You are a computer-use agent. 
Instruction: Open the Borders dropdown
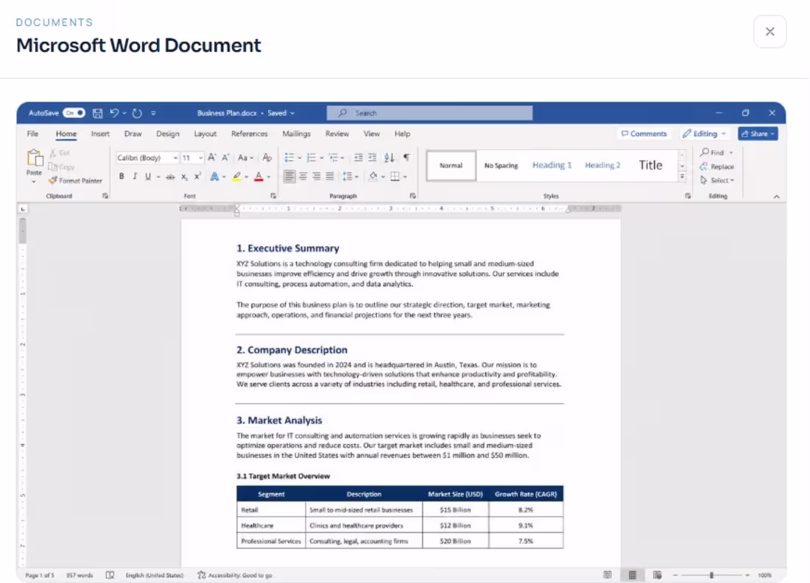coord(405,176)
